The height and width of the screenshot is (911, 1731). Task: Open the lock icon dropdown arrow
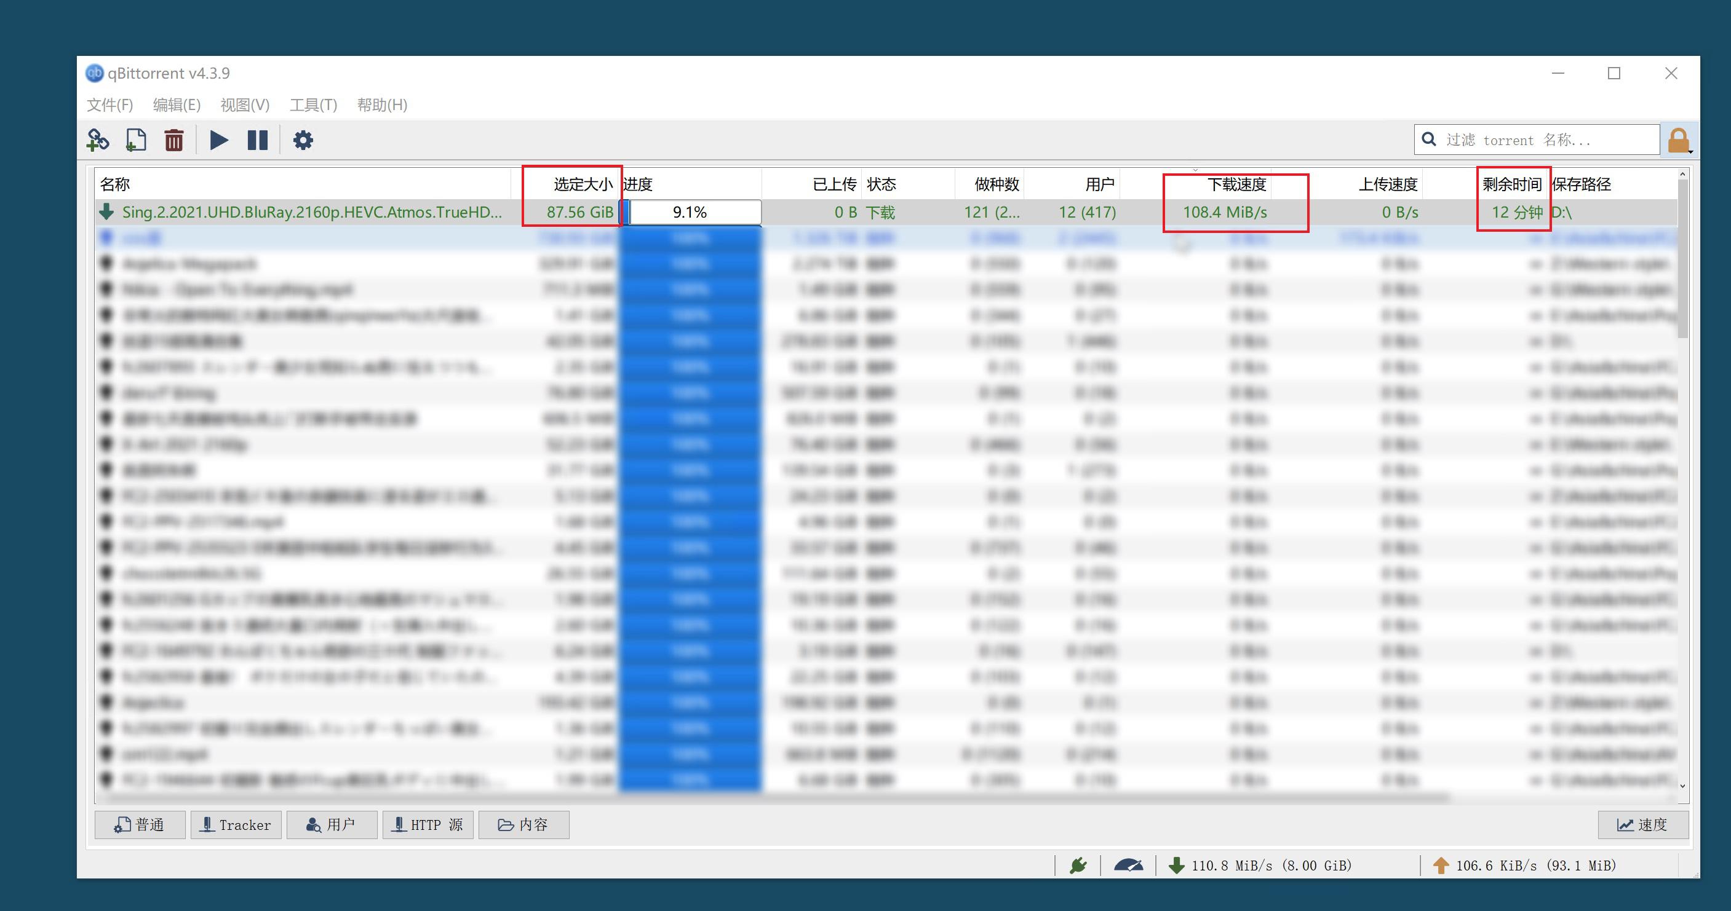tap(1690, 152)
